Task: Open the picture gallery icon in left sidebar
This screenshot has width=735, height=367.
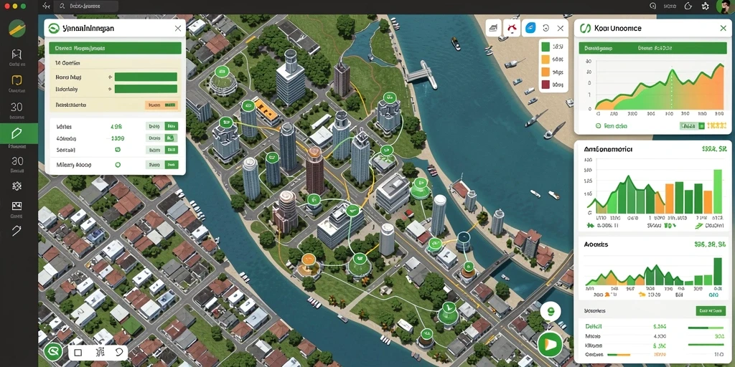Action: point(17,206)
